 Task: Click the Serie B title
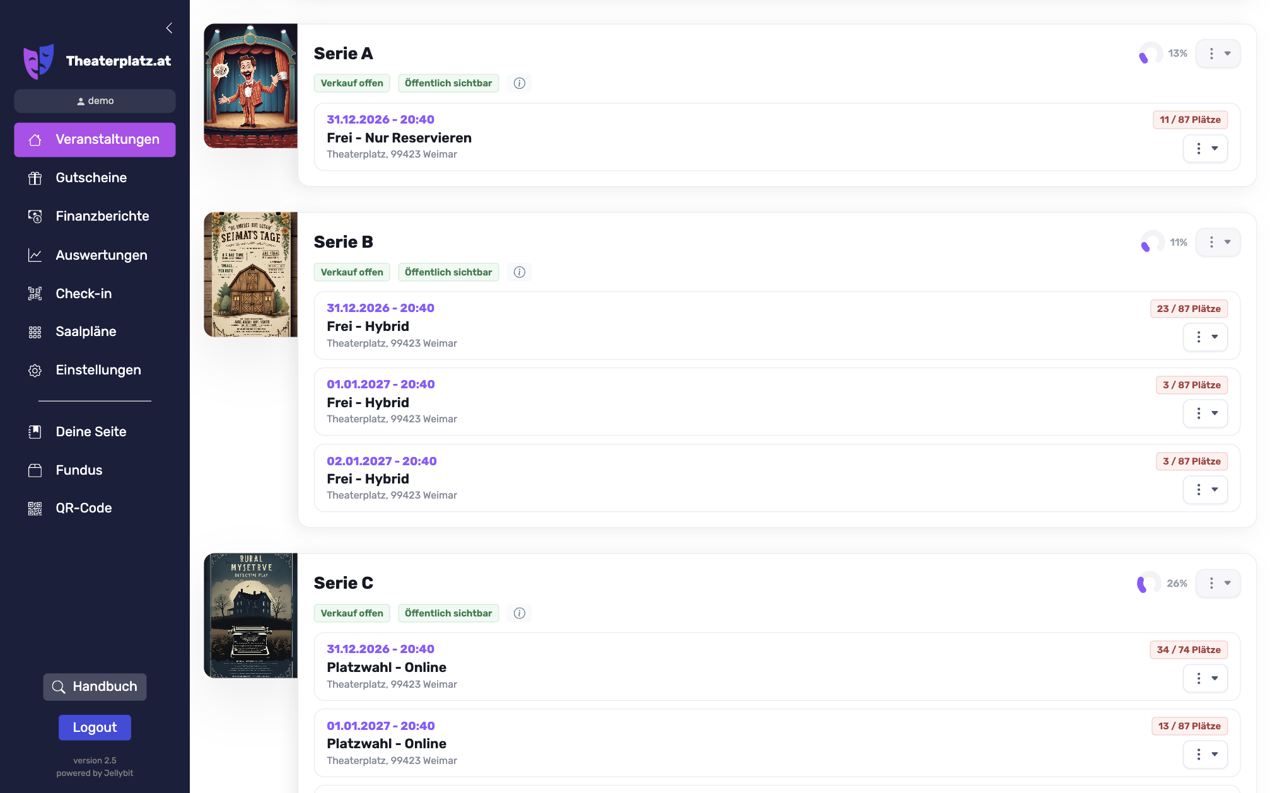tap(344, 242)
